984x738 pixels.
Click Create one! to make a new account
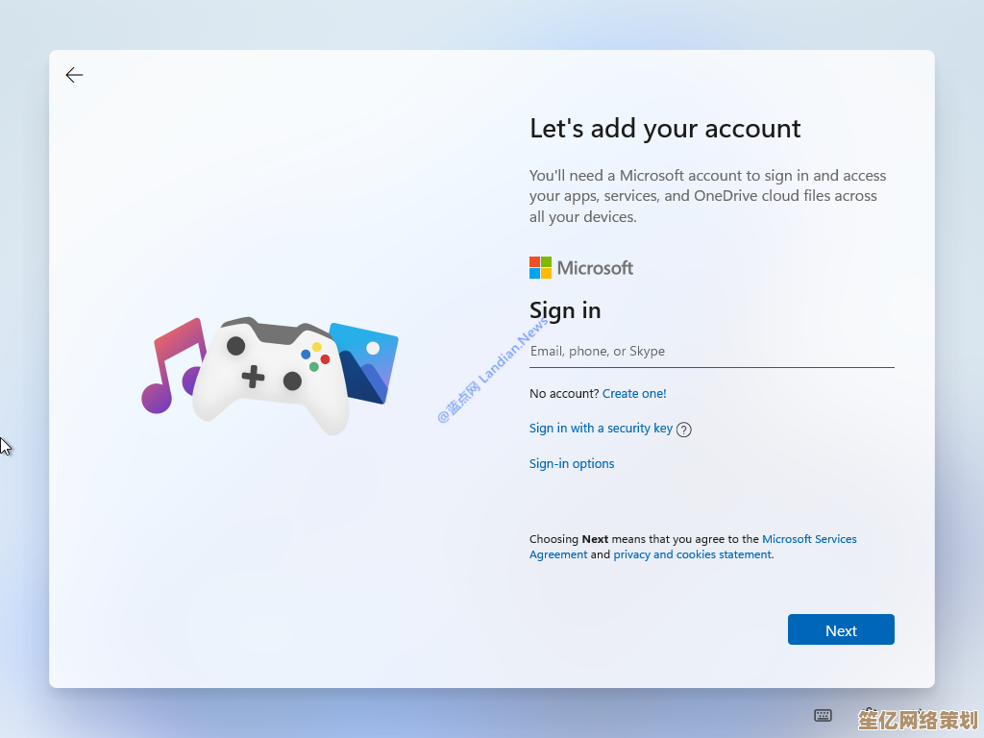click(634, 393)
